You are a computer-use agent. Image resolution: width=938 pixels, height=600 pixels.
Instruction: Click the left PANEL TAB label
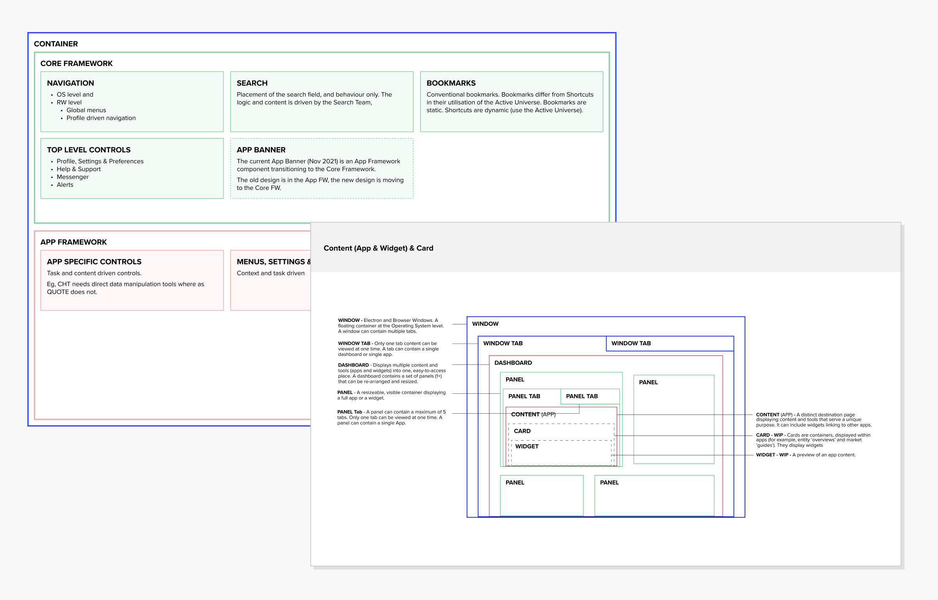click(x=524, y=396)
